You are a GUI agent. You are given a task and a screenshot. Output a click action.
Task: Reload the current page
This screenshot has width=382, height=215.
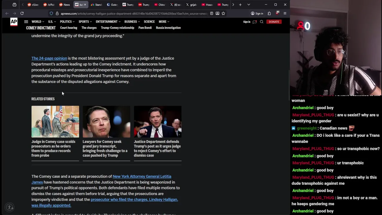[22, 13]
